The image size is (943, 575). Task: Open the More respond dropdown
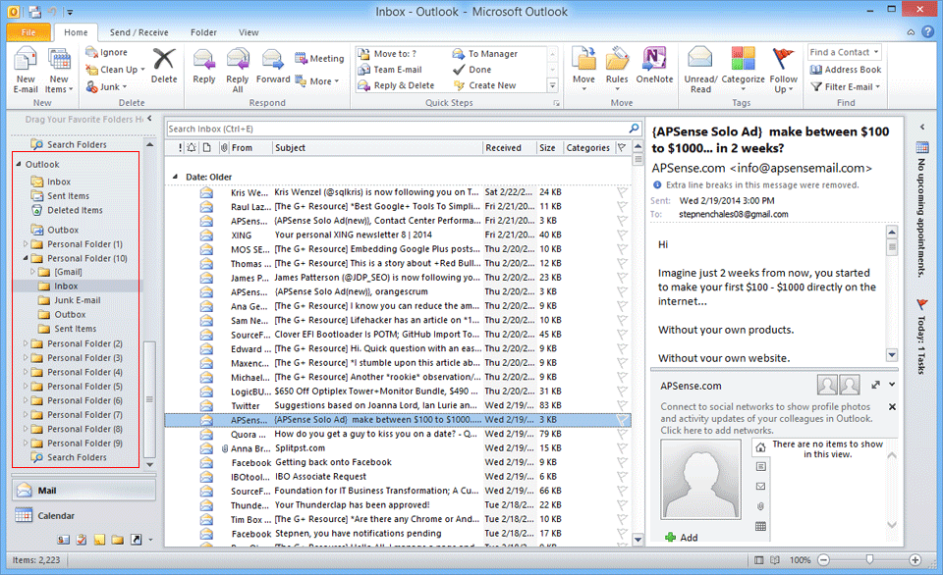point(317,81)
